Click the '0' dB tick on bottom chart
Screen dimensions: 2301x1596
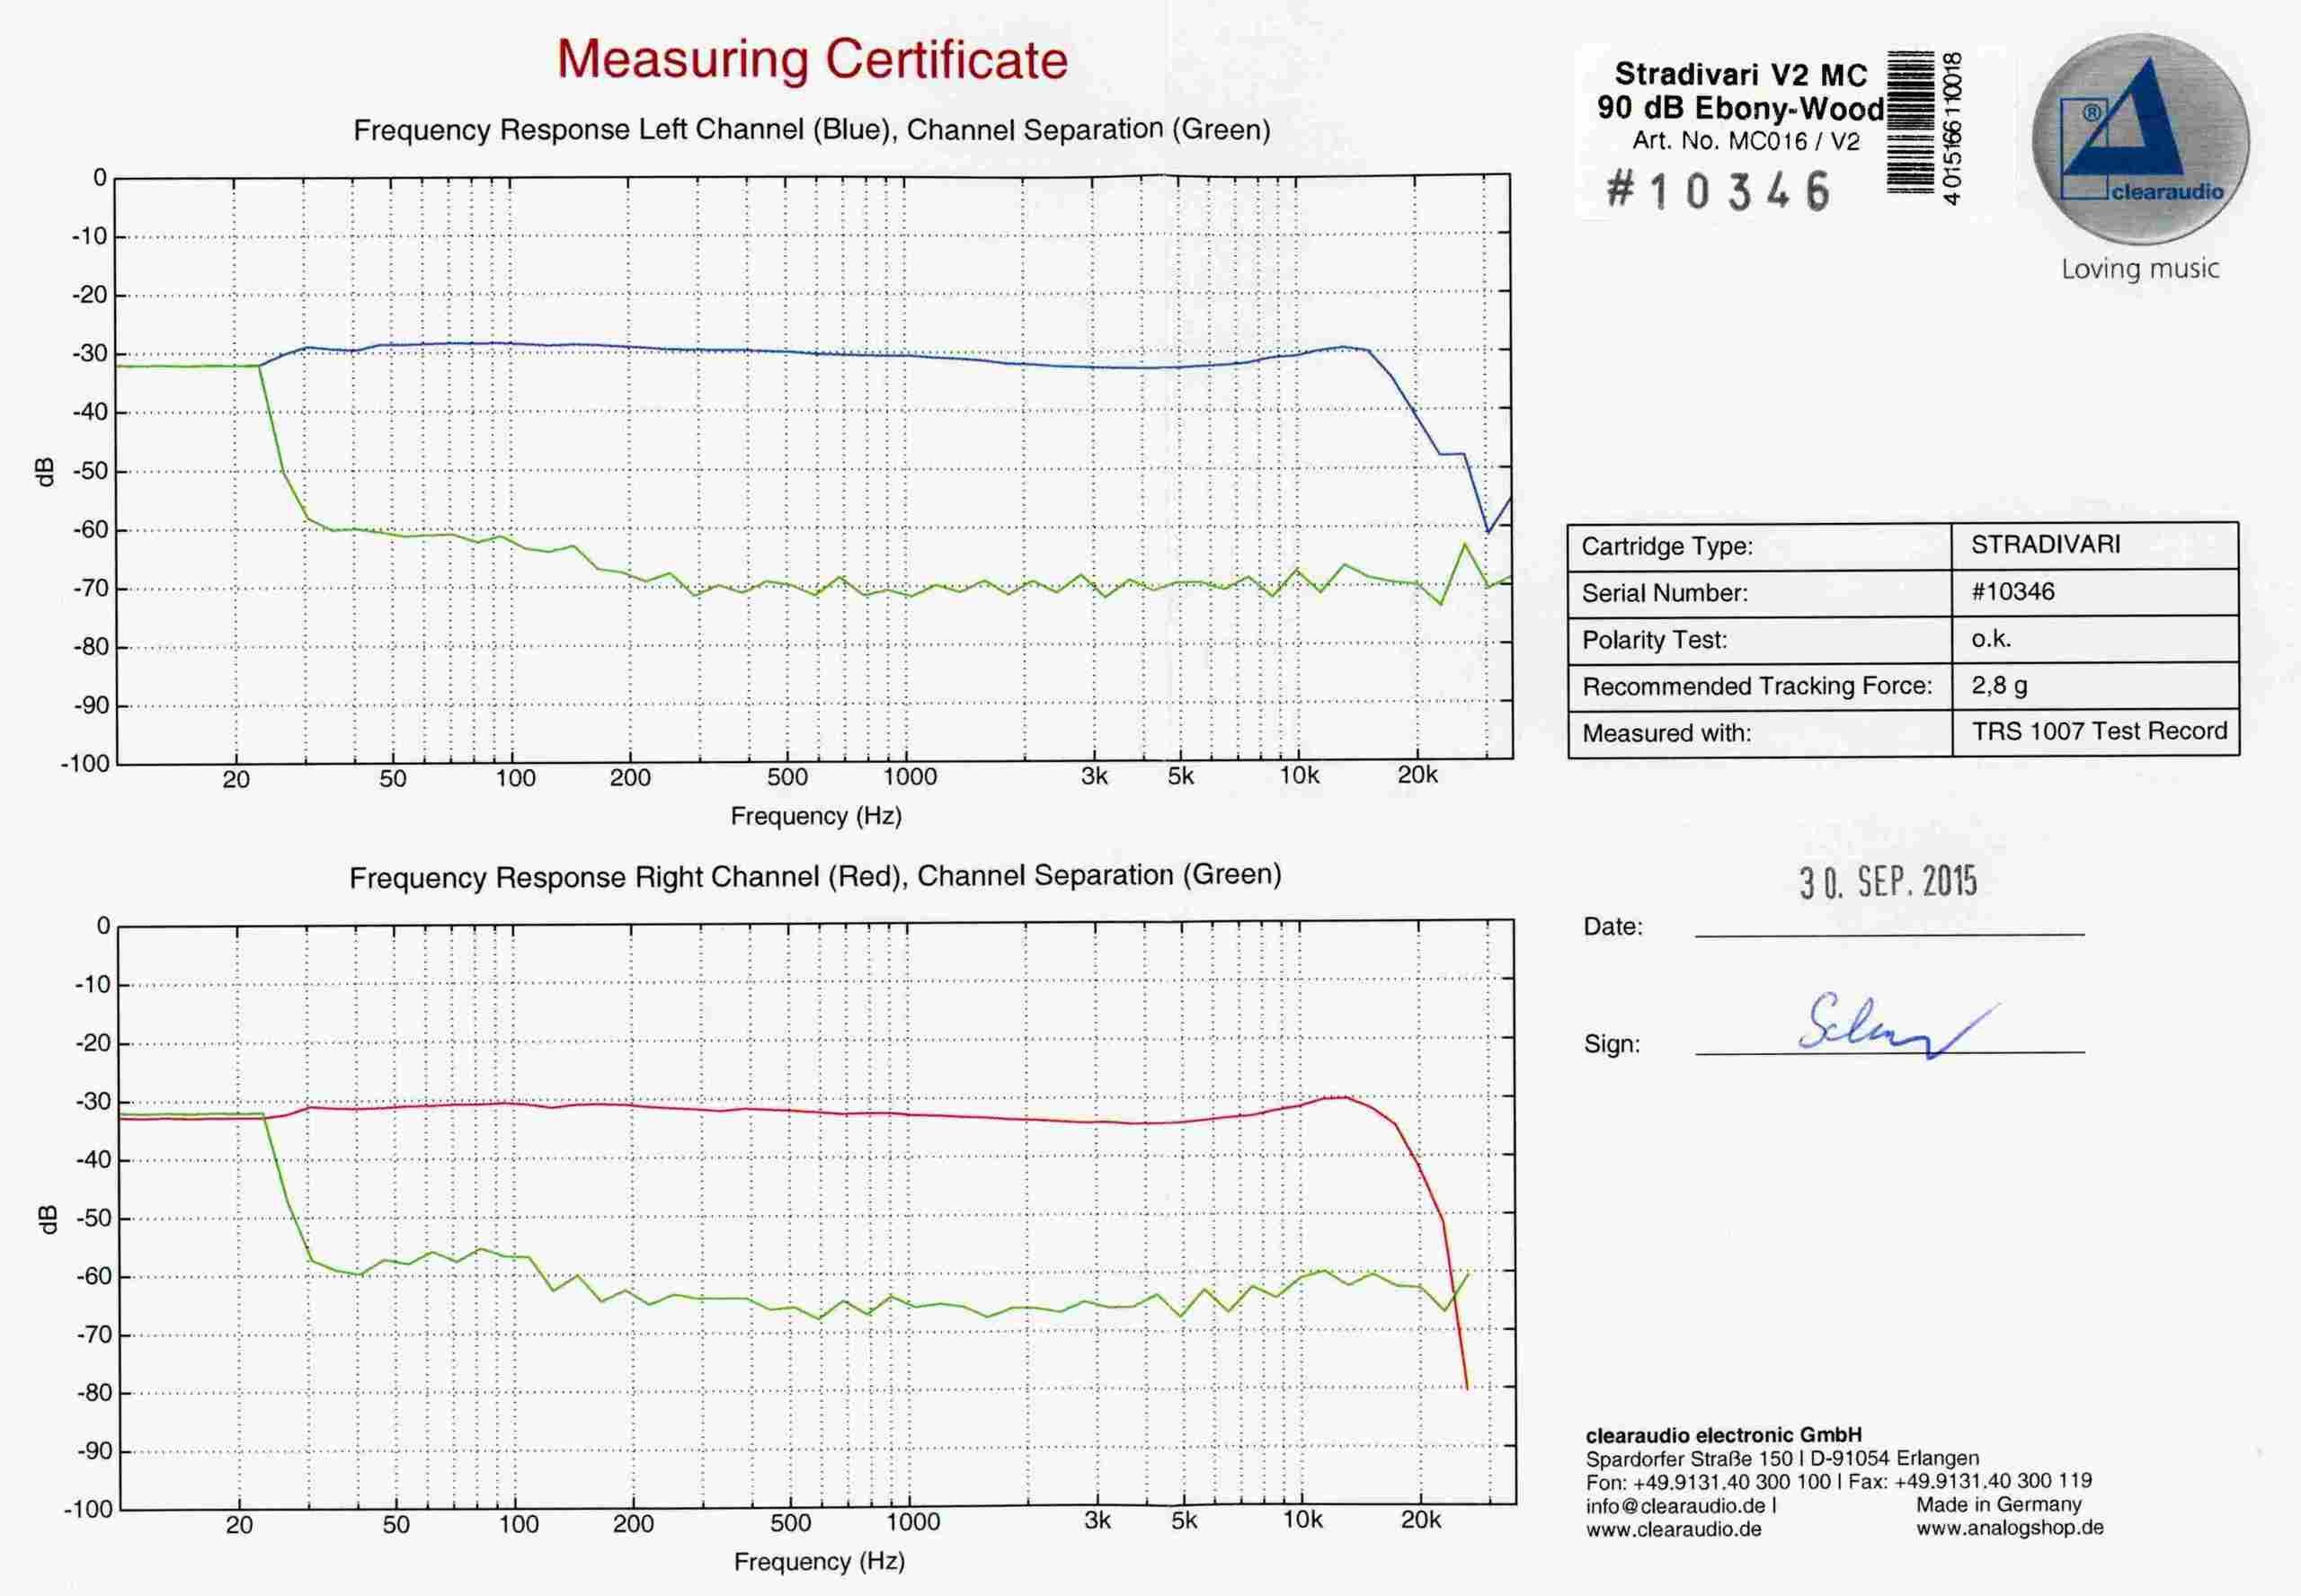tap(103, 926)
